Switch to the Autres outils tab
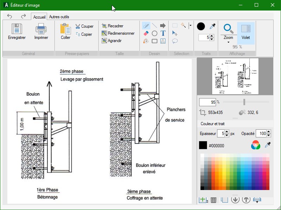 tap(59, 17)
